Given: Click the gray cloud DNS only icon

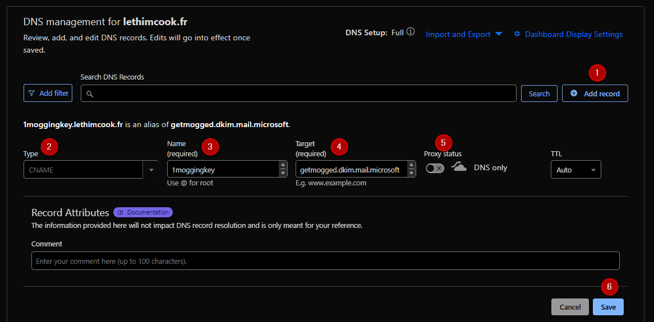Looking at the screenshot, I should (459, 167).
